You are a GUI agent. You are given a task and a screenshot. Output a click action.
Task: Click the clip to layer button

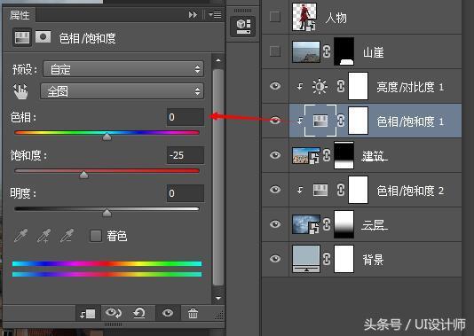[x=87, y=314]
